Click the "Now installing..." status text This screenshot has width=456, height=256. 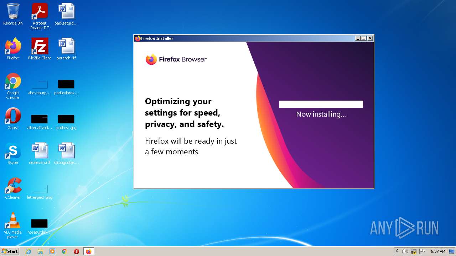pyautogui.click(x=321, y=114)
